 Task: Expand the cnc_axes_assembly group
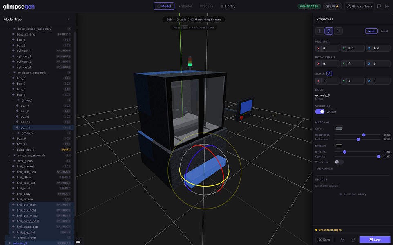coord(9,155)
